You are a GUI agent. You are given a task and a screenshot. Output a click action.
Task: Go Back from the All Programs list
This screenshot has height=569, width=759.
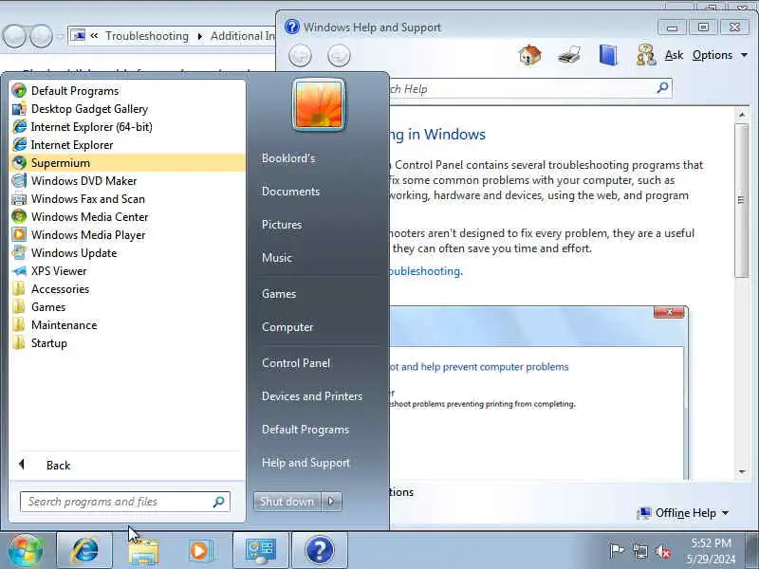coord(127,465)
